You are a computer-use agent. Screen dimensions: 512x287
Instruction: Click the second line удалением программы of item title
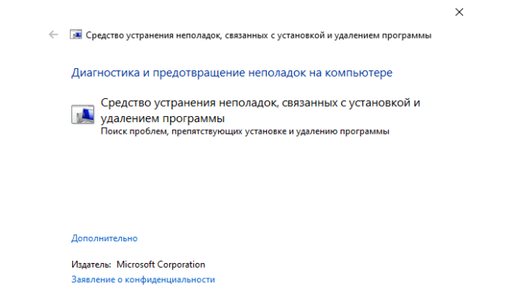(162, 118)
